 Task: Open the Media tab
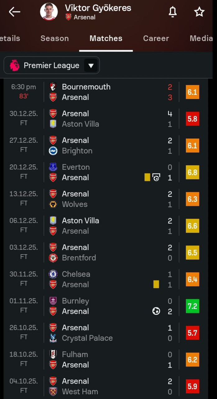201,38
